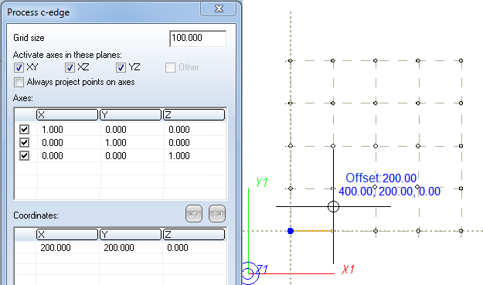483x285 pixels.
Task: Click the green Y1 axis label
Action: 262,182
